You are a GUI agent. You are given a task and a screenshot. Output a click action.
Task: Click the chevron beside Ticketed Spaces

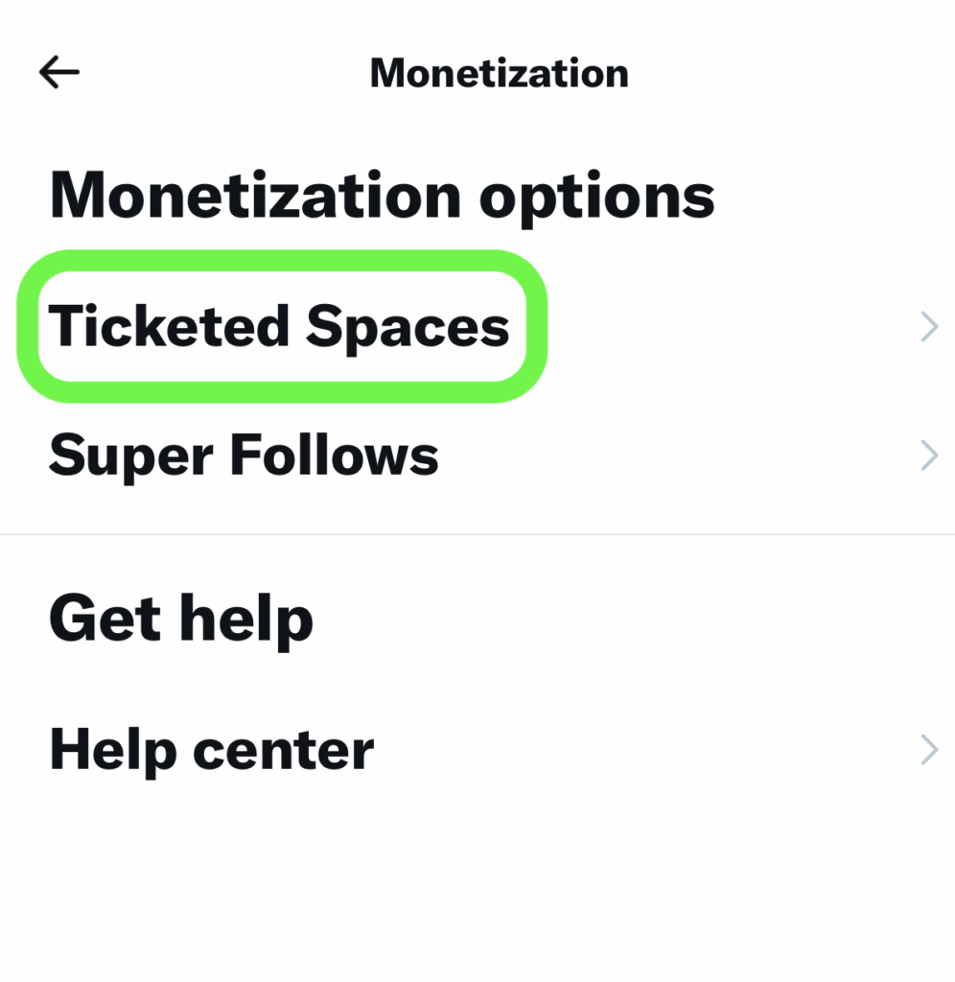coord(928,328)
